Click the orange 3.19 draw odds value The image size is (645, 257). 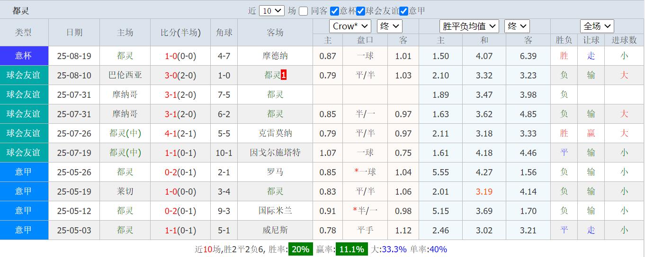point(484,191)
